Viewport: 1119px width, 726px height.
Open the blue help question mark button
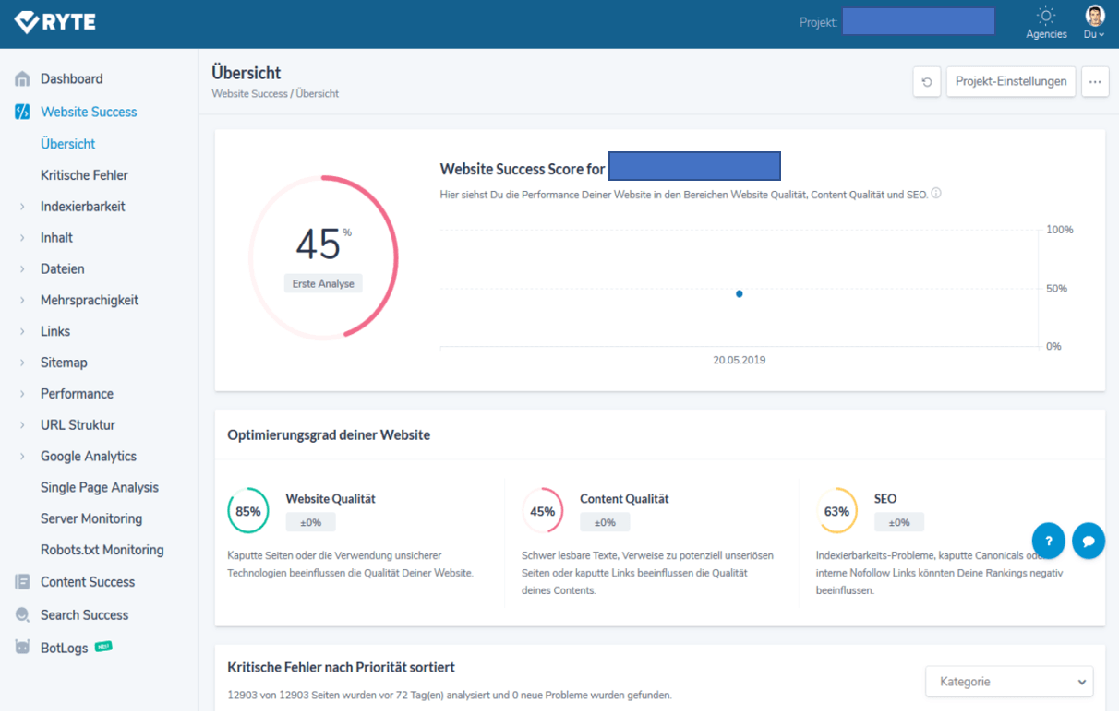click(1048, 541)
